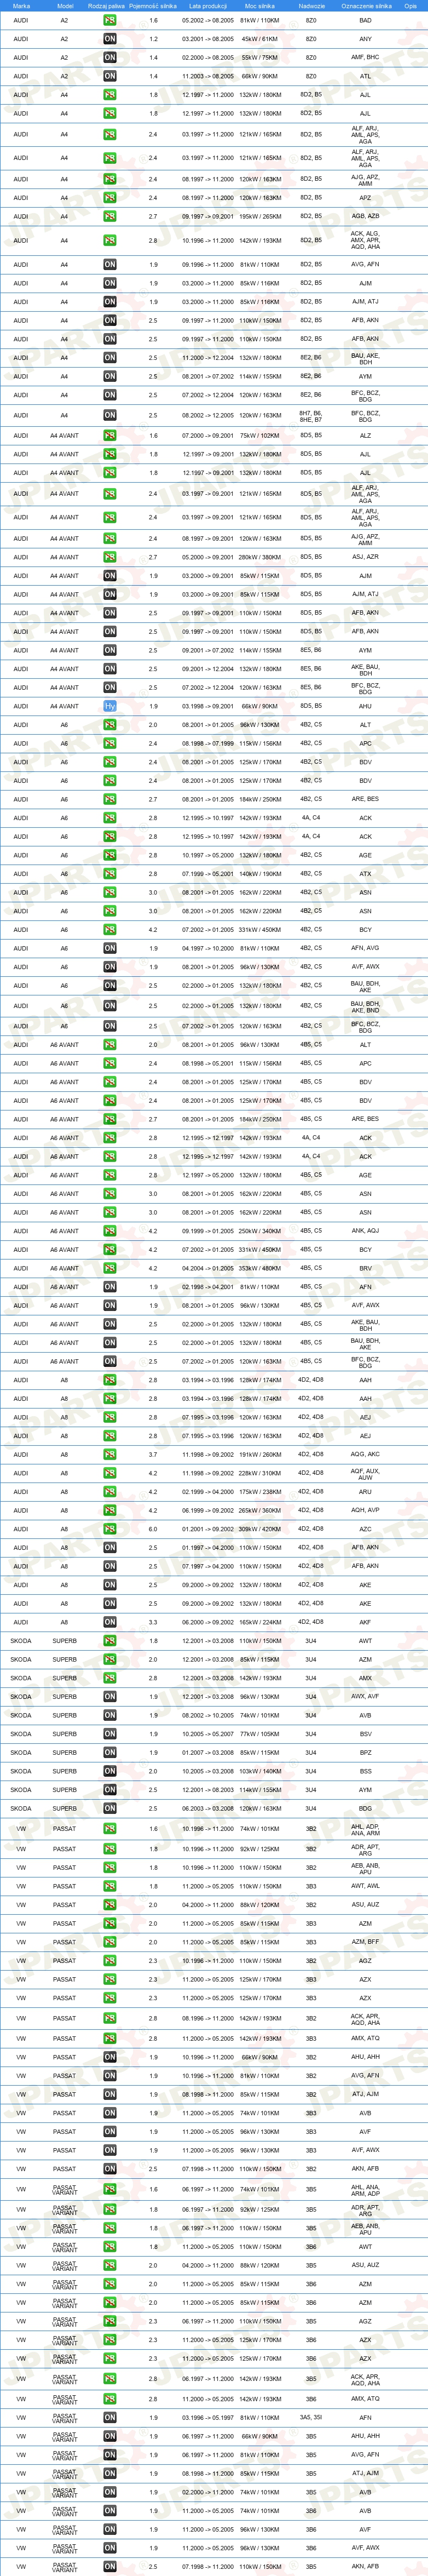This screenshot has height=2576, width=428.
Task: Click ON icon in Skoda Superb BDG row
Action: tap(110, 1808)
